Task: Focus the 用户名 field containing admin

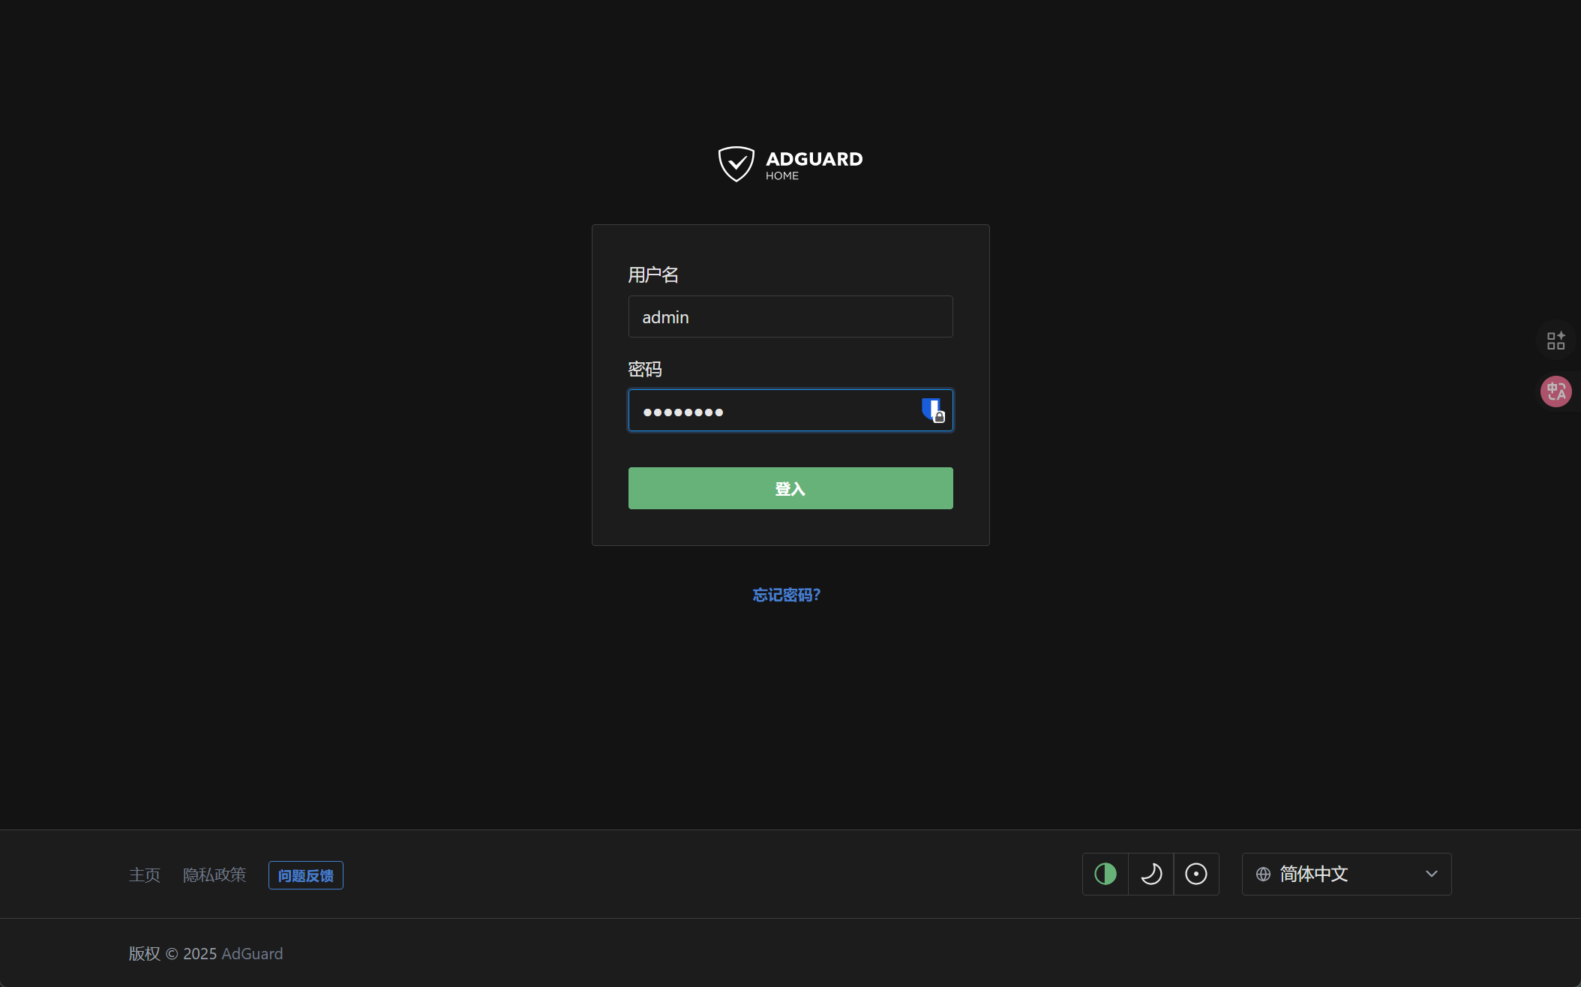Action: (x=790, y=316)
